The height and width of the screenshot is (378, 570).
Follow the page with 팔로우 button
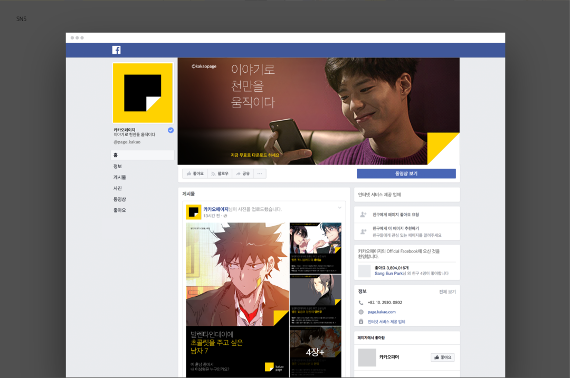220,173
